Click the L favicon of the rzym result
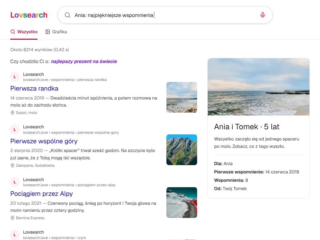The width and height of the screenshot is (320, 240). click(x=15, y=235)
